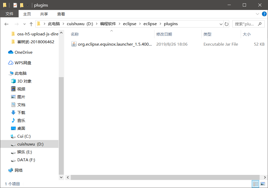The height and width of the screenshot is (188, 268).
Task: Click the Executable Jar File type cell
Action: tap(221, 44)
